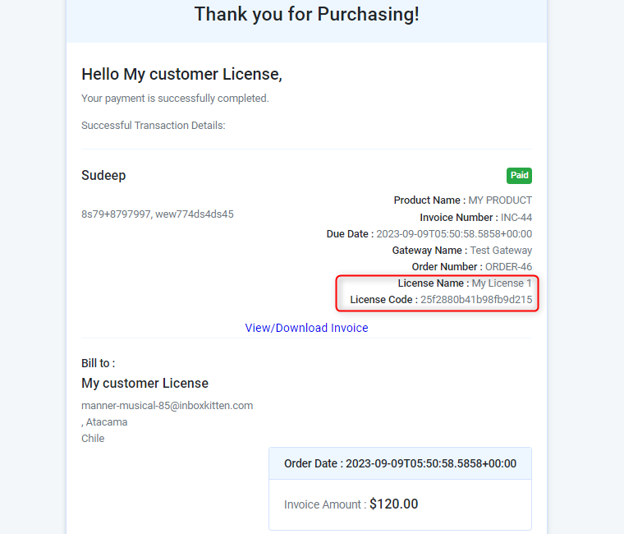Click the Product Name MY PRODUCT text
Screen dimensions: 624x534
click(463, 200)
